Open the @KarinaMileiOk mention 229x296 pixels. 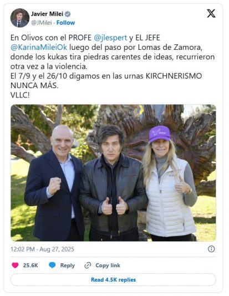[39, 47]
